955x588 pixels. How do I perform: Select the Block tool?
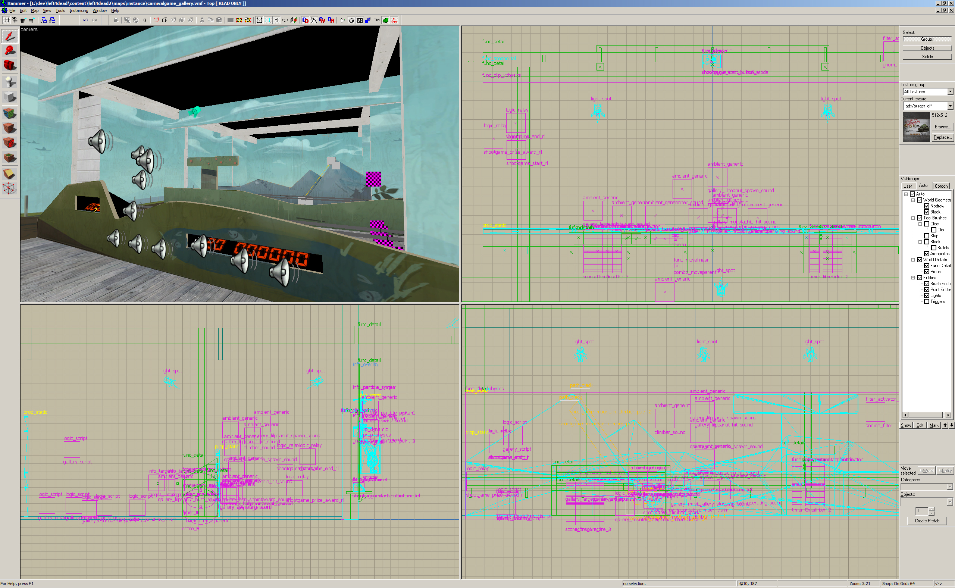(x=10, y=97)
